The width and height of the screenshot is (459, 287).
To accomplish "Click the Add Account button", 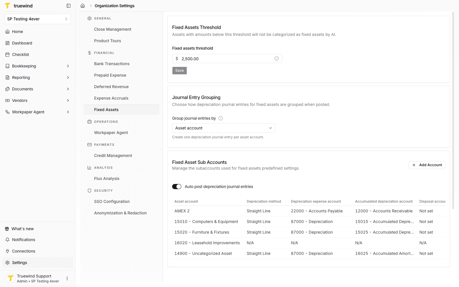I will point(427,165).
